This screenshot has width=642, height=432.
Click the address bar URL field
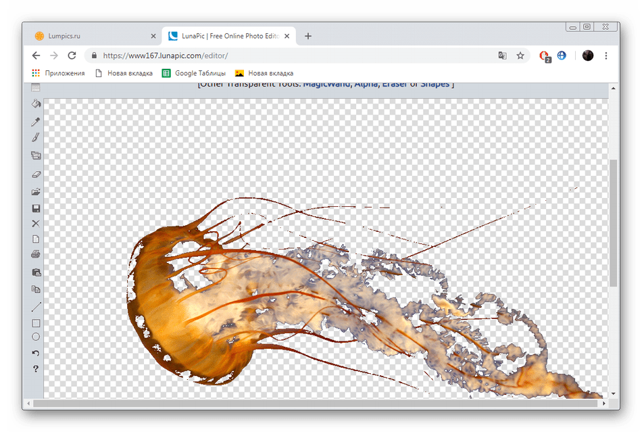(x=291, y=55)
